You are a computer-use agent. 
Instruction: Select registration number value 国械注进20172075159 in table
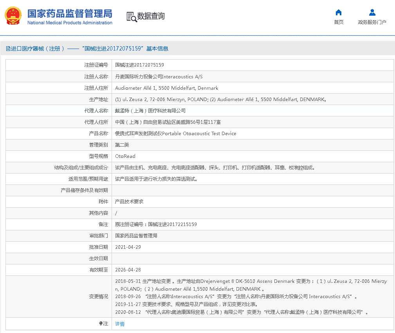(x=139, y=65)
